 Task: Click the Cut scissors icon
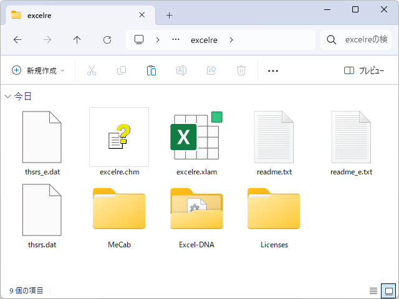click(92, 70)
